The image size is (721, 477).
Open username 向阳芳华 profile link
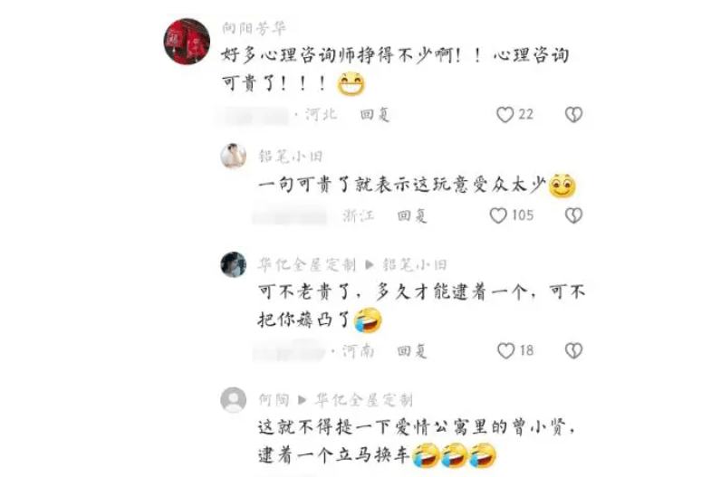[x=254, y=28]
